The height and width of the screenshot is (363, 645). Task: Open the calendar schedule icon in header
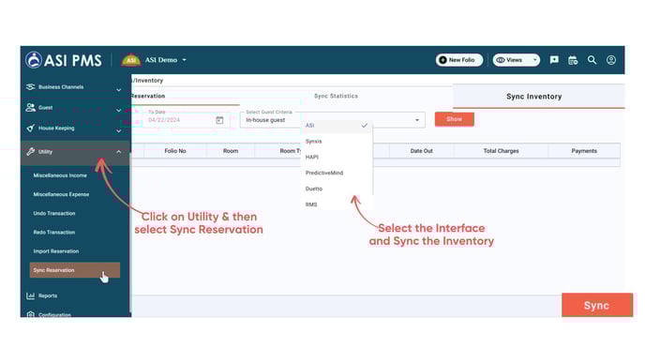coord(573,60)
